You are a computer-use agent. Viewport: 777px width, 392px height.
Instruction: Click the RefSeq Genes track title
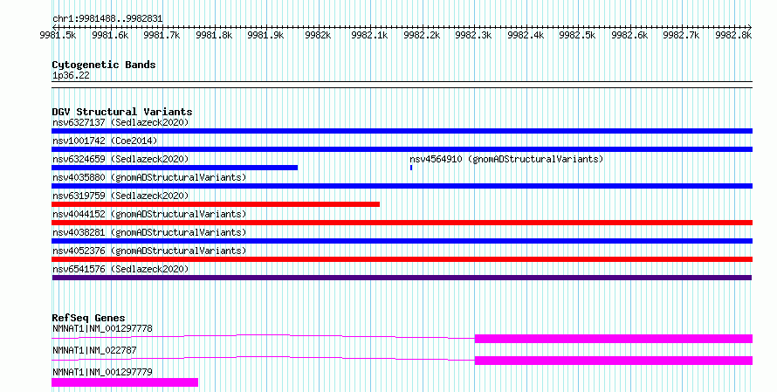tap(88, 318)
